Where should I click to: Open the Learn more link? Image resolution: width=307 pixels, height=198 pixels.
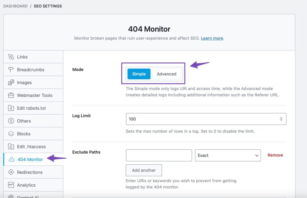[x=212, y=38]
